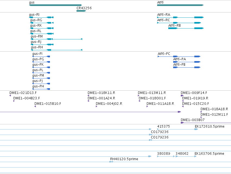Select the DME1-004B23.F marker
The height and width of the screenshot is (174, 231).
click(14, 101)
